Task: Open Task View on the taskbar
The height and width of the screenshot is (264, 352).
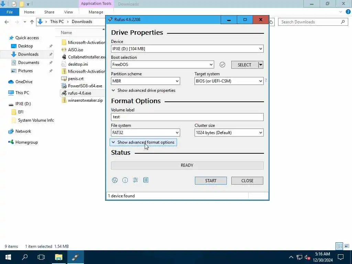Action: [41, 257]
